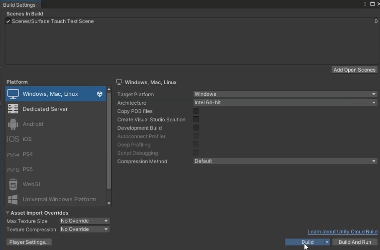Click Build And Run button

coord(355,242)
